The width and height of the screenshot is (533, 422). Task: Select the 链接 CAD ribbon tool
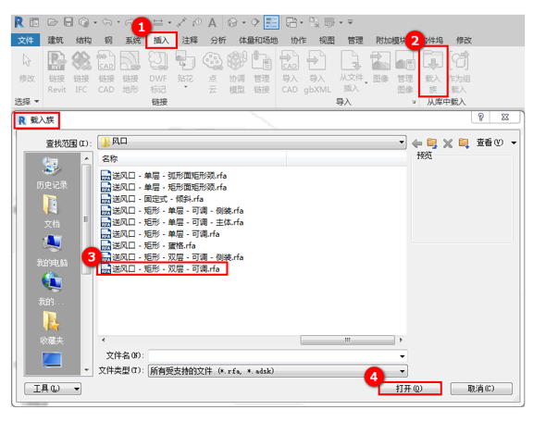click(x=106, y=72)
